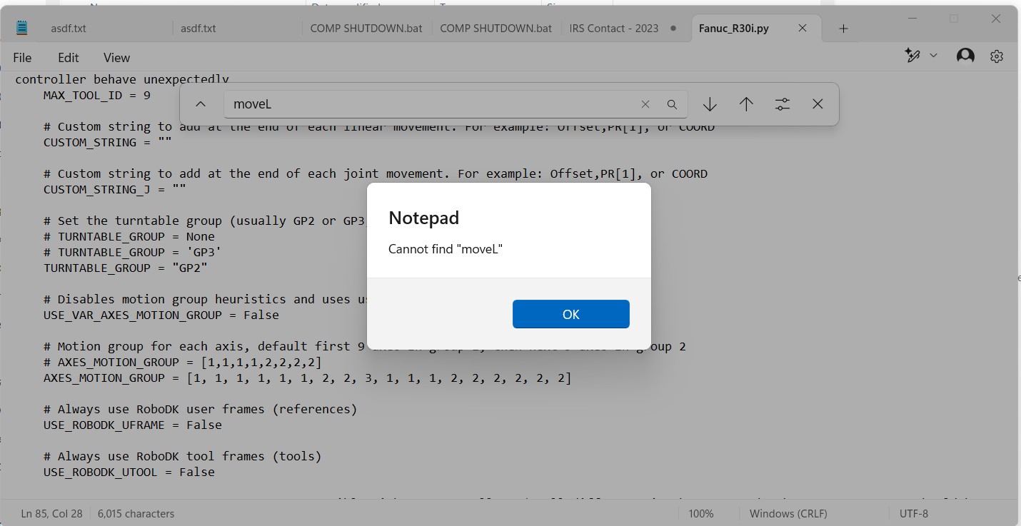Click OK in the Notepad dialog
Image resolution: width=1021 pixels, height=526 pixels.
[x=570, y=314]
